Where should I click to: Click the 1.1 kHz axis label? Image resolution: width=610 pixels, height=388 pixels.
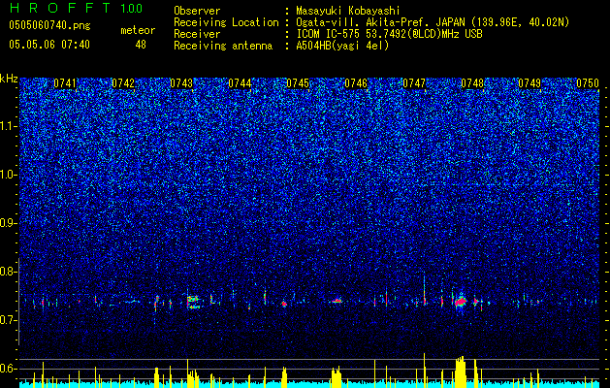click(8, 126)
